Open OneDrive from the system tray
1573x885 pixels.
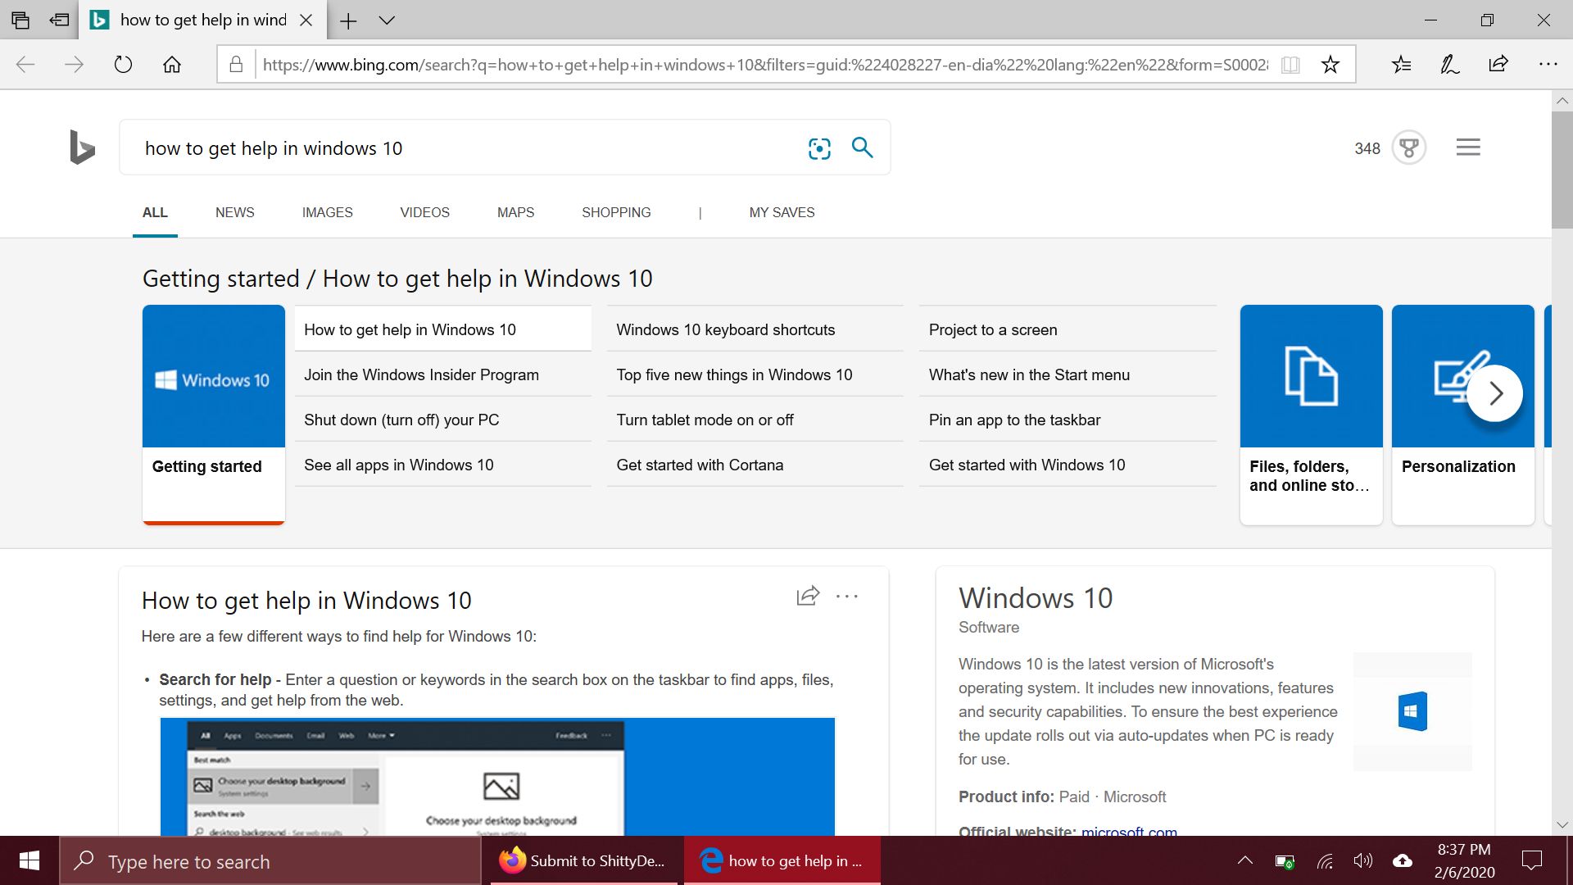(x=1403, y=861)
